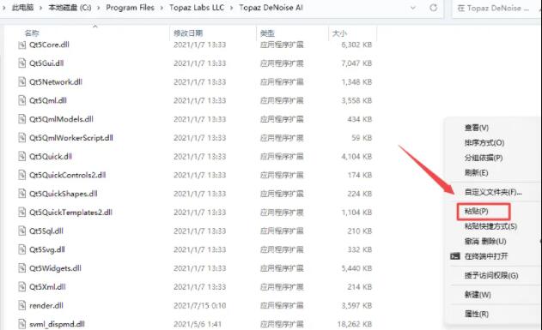542x330 pixels.
Task: Expand chevron after Topaz Labs LLC breadcrumb
Action: pos(232,8)
